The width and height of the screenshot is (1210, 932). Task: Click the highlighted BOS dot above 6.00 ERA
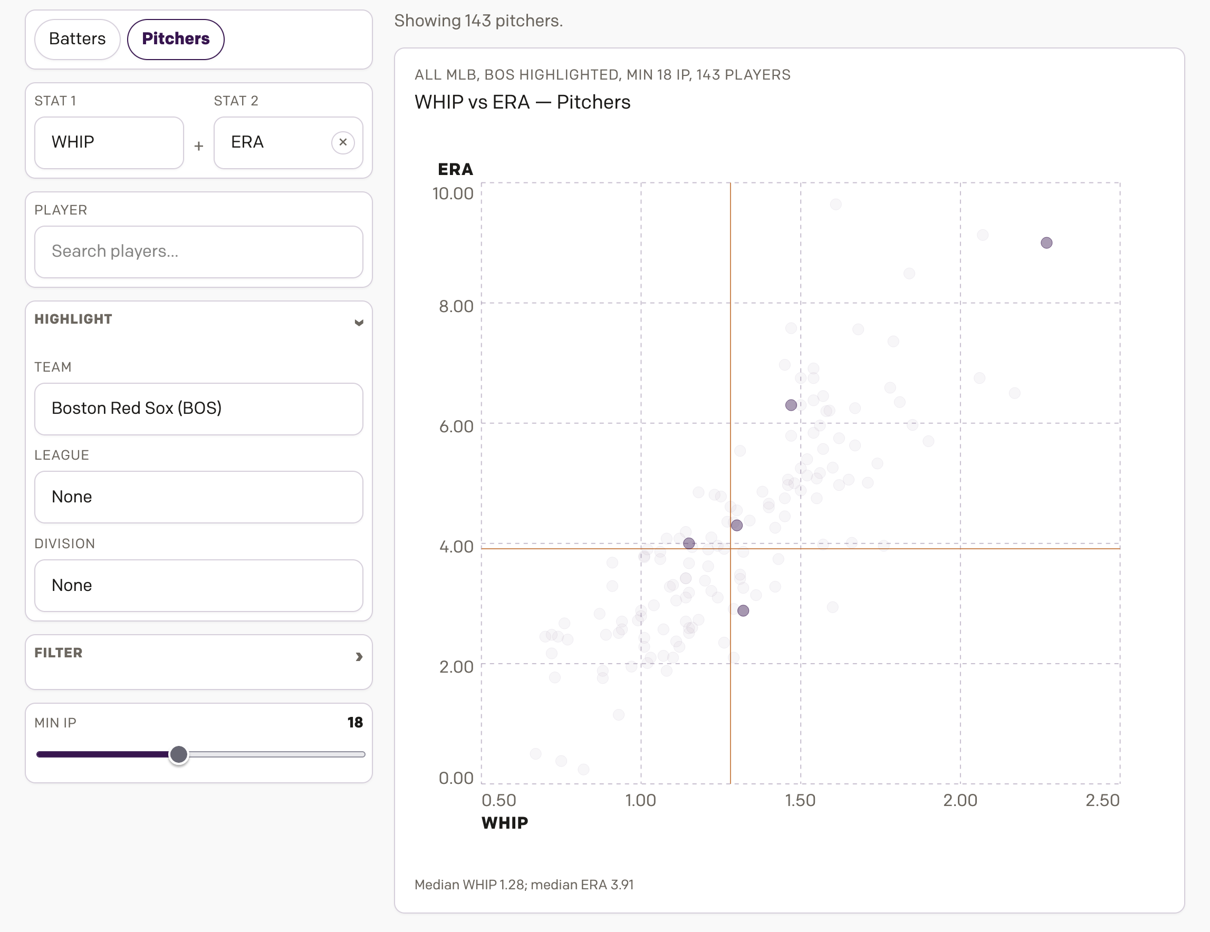[791, 405]
